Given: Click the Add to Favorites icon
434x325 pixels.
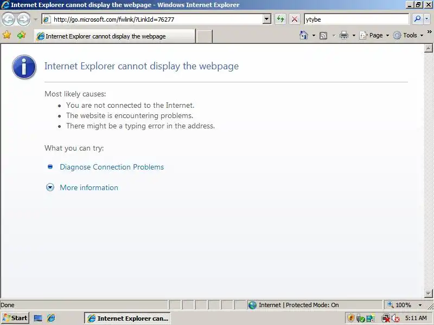Looking at the screenshot, I should [x=21, y=35].
